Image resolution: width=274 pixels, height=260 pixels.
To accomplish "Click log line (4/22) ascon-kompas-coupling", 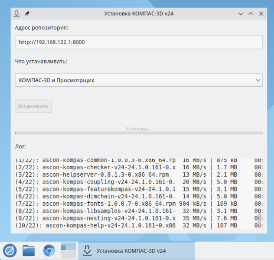I will pos(139,182).
